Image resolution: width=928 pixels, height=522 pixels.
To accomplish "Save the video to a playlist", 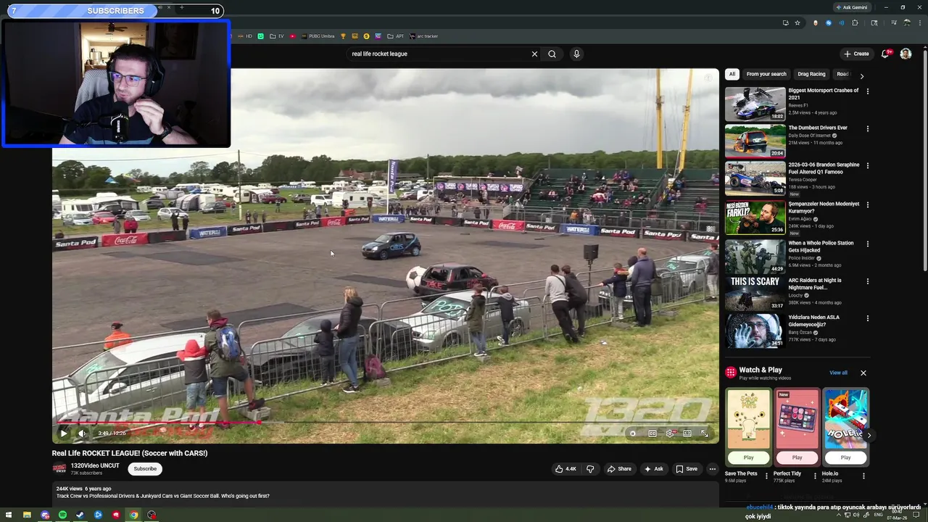I will (687, 469).
